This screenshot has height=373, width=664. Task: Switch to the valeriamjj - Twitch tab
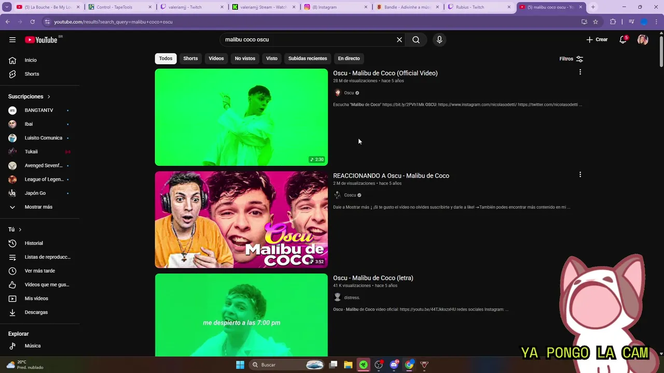point(191,7)
